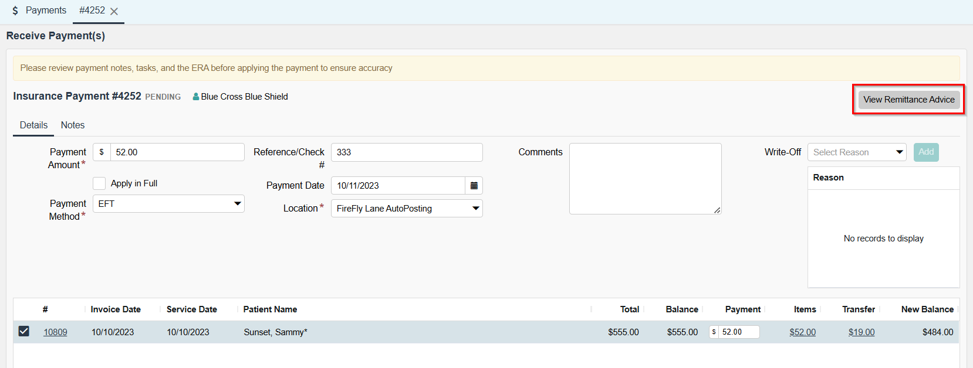Switch to the Notes tab

[x=73, y=125]
